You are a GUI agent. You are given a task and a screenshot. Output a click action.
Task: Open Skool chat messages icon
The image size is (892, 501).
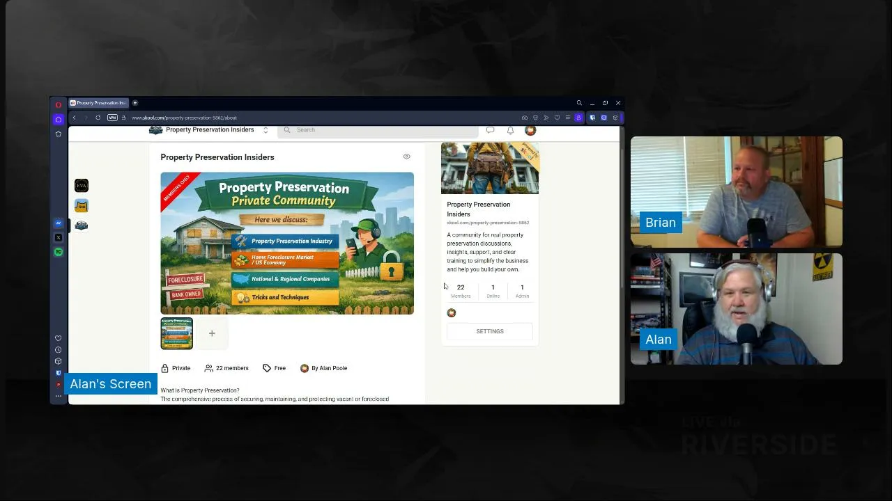[x=491, y=130]
